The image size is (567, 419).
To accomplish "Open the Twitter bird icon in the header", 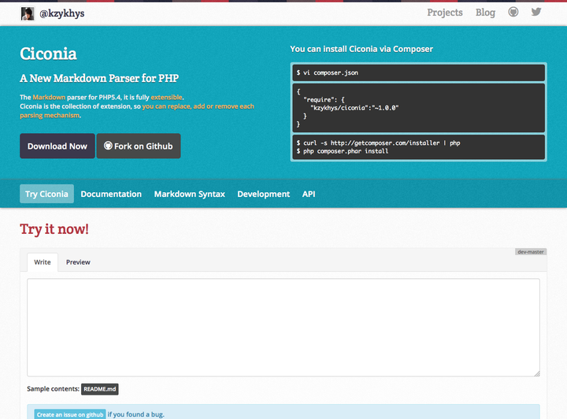I will point(536,13).
